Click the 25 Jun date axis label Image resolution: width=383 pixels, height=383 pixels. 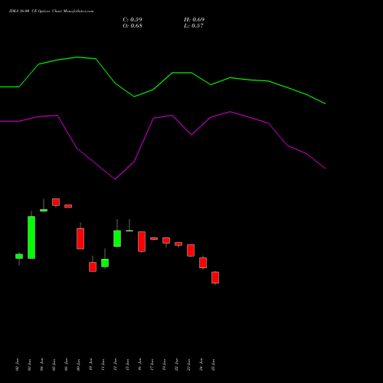(214, 365)
